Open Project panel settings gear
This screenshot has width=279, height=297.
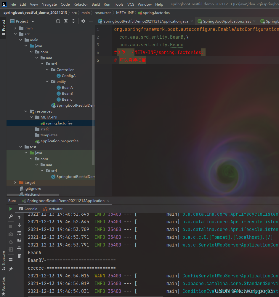(x=83, y=21)
